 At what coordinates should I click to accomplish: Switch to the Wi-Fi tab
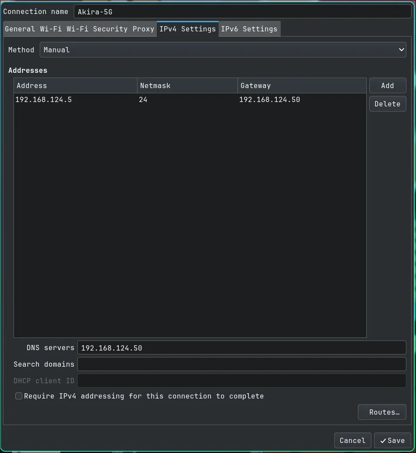51,29
